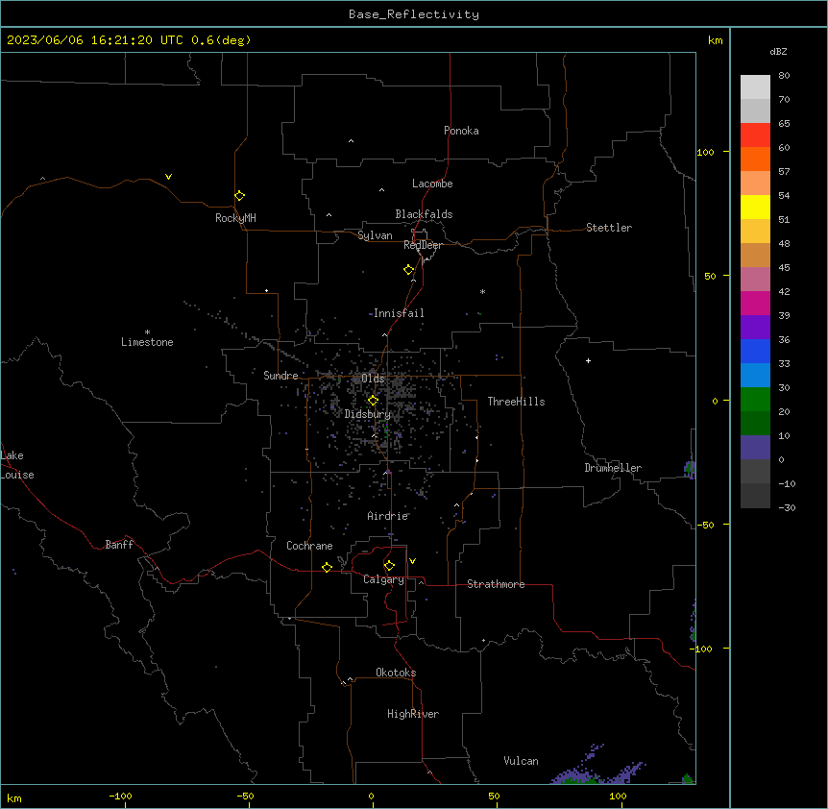Select the yellow 51-54 dBZ legend swatch
Image resolution: width=828 pixels, height=809 pixels.
tap(755, 207)
